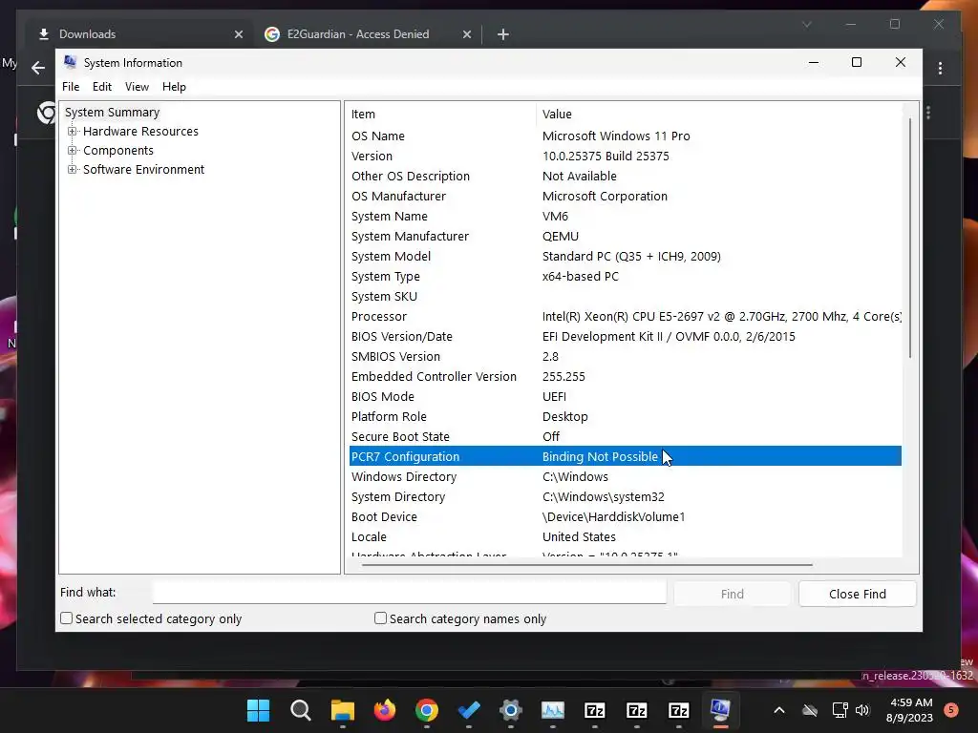Open Firefox from the taskbar
The height and width of the screenshot is (733, 978).
[x=384, y=710]
